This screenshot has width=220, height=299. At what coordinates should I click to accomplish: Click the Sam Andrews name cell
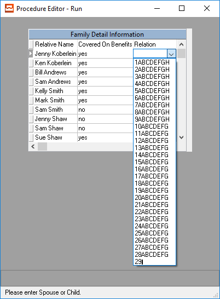55,82
